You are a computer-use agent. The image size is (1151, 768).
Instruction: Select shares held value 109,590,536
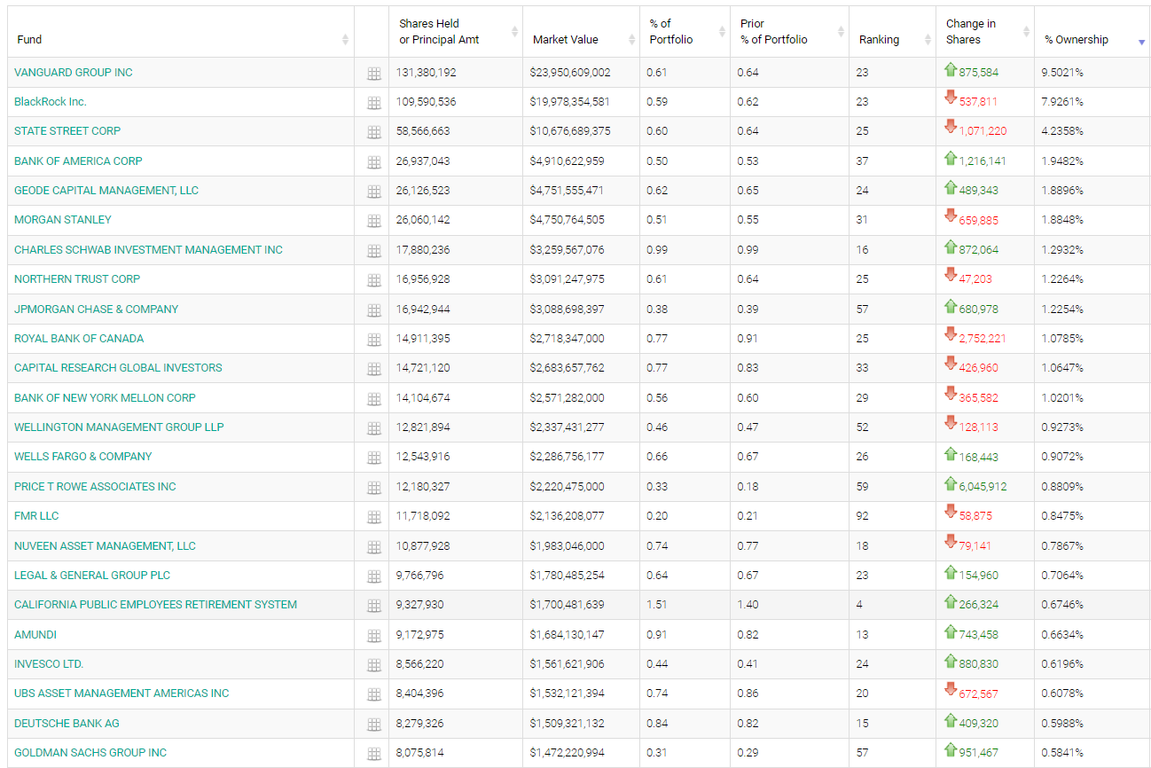click(427, 102)
